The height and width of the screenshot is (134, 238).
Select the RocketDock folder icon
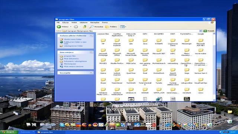pyautogui.click(x=159, y=70)
